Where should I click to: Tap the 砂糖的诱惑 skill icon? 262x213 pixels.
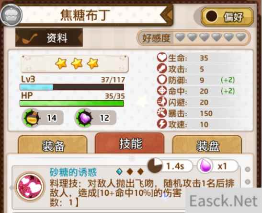(x=30, y=187)
